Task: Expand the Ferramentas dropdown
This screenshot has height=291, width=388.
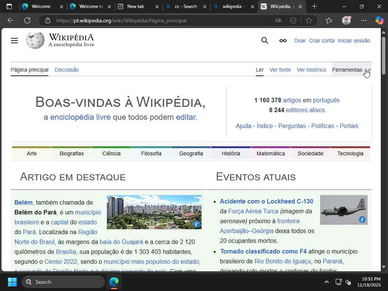Action: point(351,70)
